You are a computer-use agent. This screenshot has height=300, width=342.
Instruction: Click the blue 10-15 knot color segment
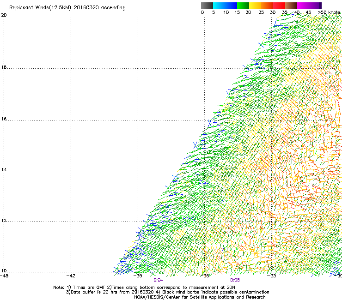point(231,6)
